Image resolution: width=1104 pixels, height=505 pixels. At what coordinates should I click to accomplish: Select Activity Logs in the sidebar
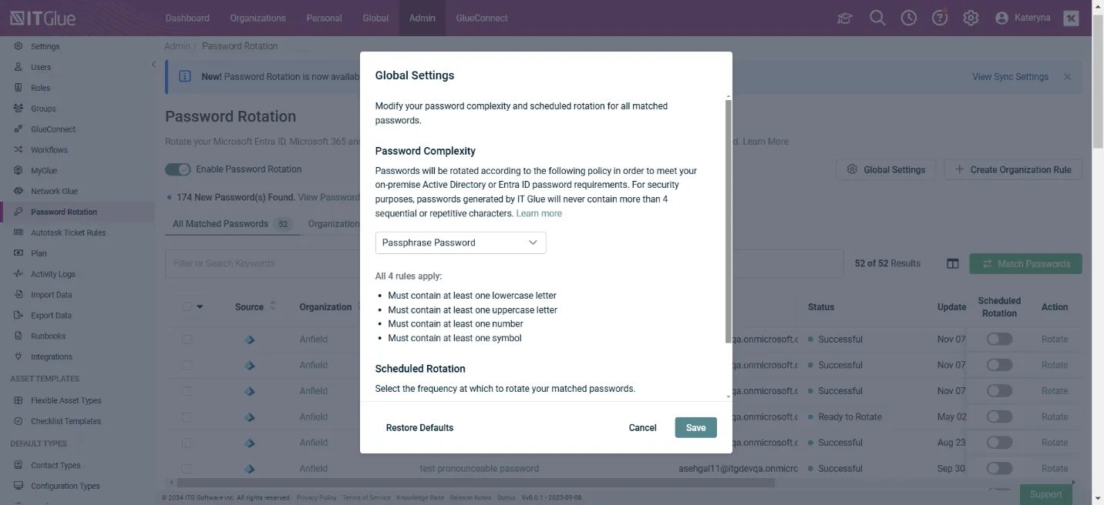pyautogui.click(x=53, y=274)
